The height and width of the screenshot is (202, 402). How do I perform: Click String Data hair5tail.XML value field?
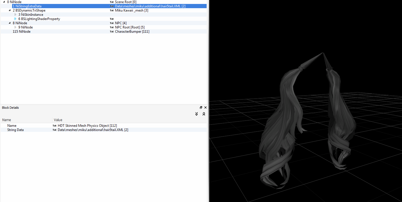(x=93, y=130)
